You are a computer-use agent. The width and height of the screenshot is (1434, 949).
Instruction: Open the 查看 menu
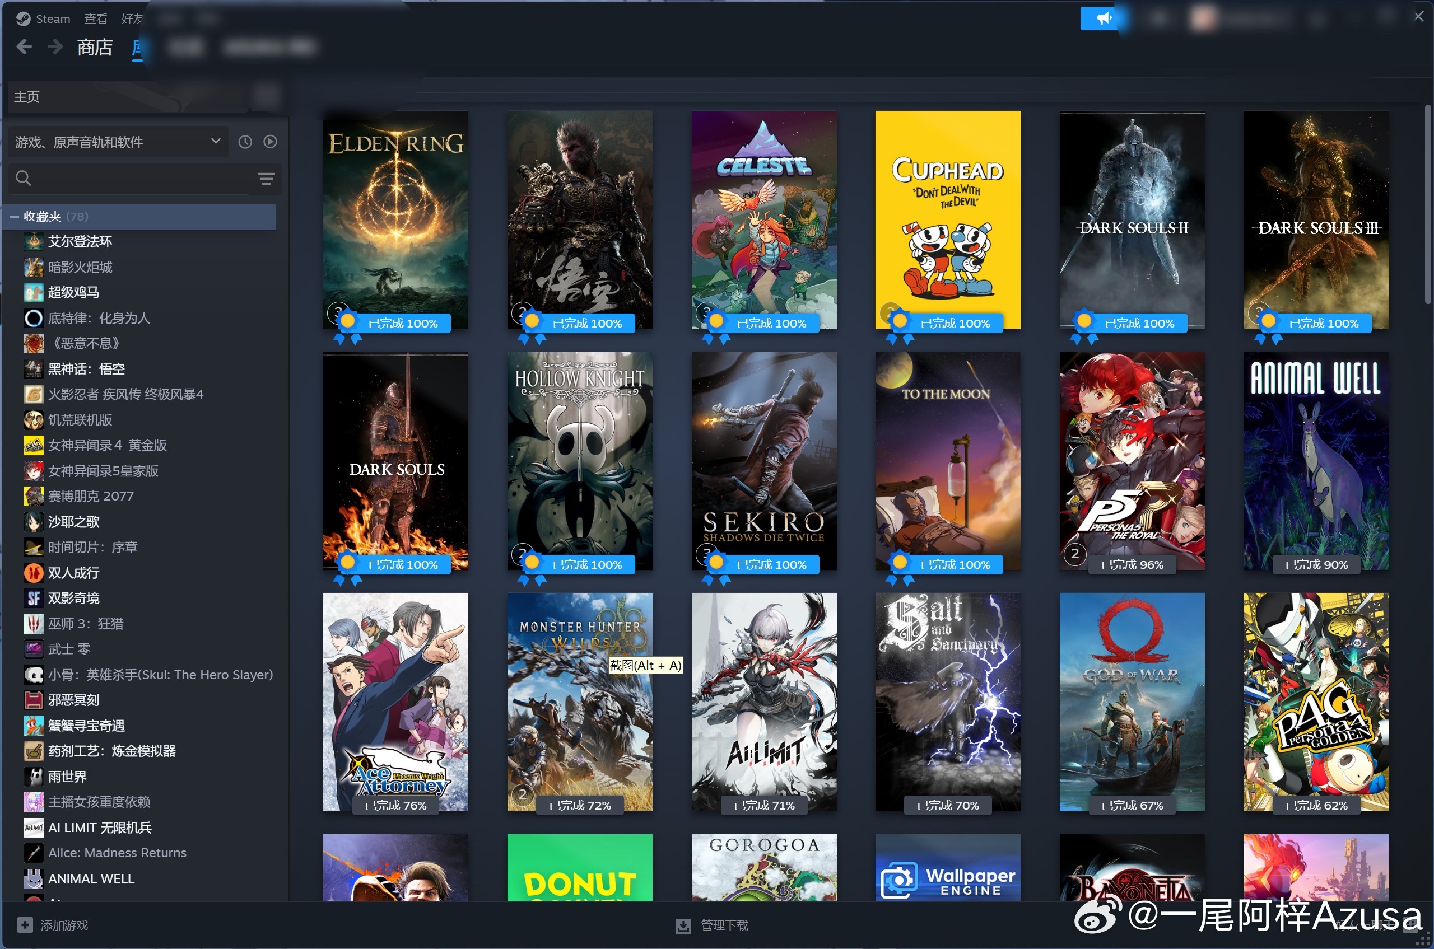click(x=96, y=19)
